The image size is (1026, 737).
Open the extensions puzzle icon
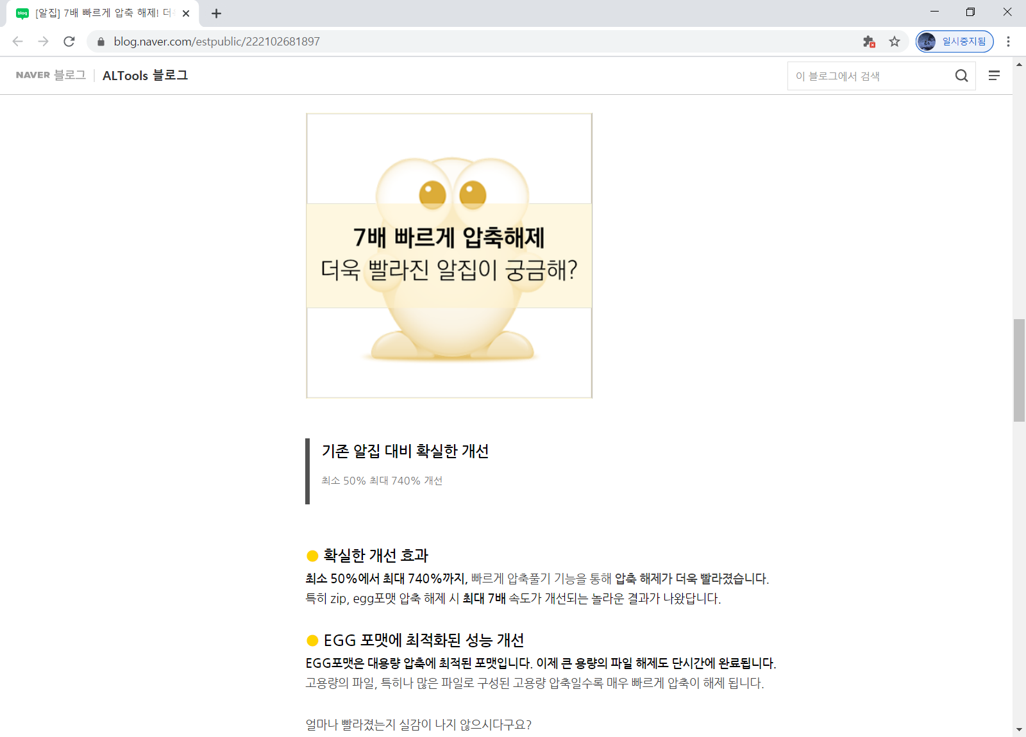(x=869, y=42)
